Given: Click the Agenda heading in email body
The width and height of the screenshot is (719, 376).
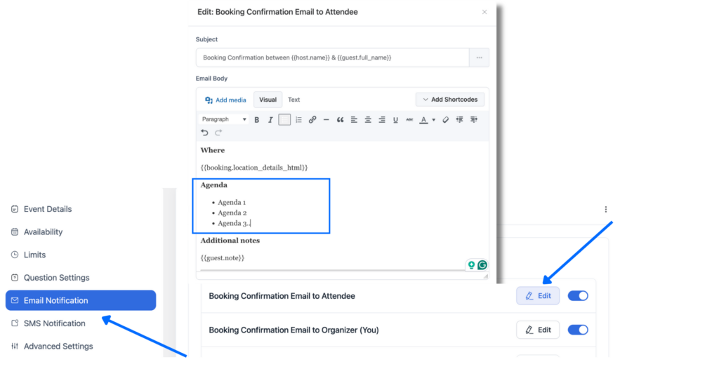Looking at the screenshot, I should pyautogui.click(x=213, y=185).
